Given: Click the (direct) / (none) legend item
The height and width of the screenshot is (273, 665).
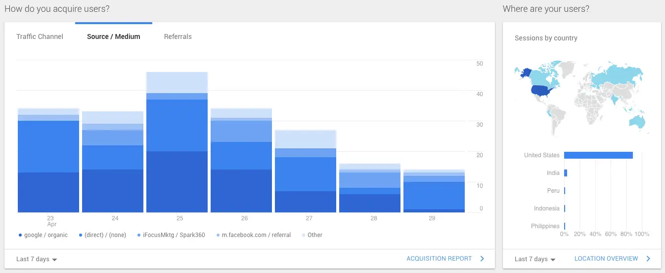Looking at the screenshot, I should point(105,235).
